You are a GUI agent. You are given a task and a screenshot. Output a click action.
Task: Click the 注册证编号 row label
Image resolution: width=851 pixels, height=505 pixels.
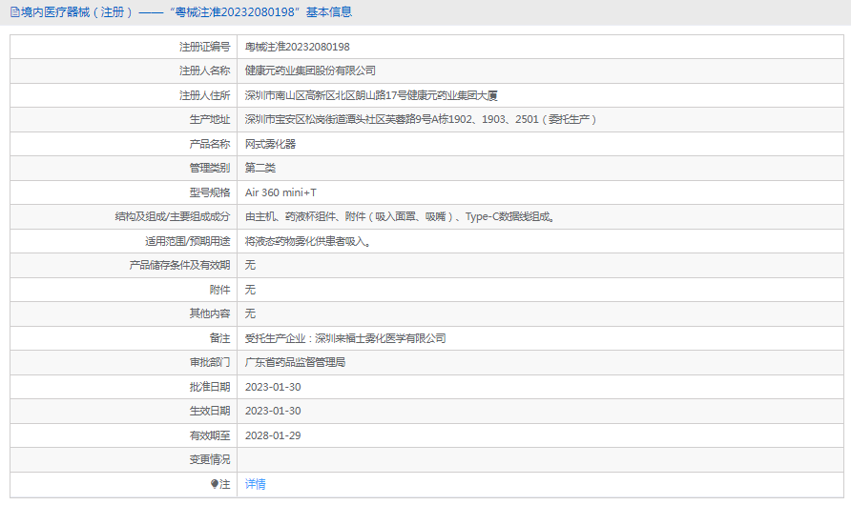click(x=204, y=47)
